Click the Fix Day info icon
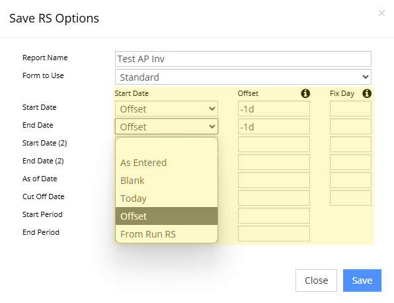This screenshot has width=394, height=303. click(367, 93)
